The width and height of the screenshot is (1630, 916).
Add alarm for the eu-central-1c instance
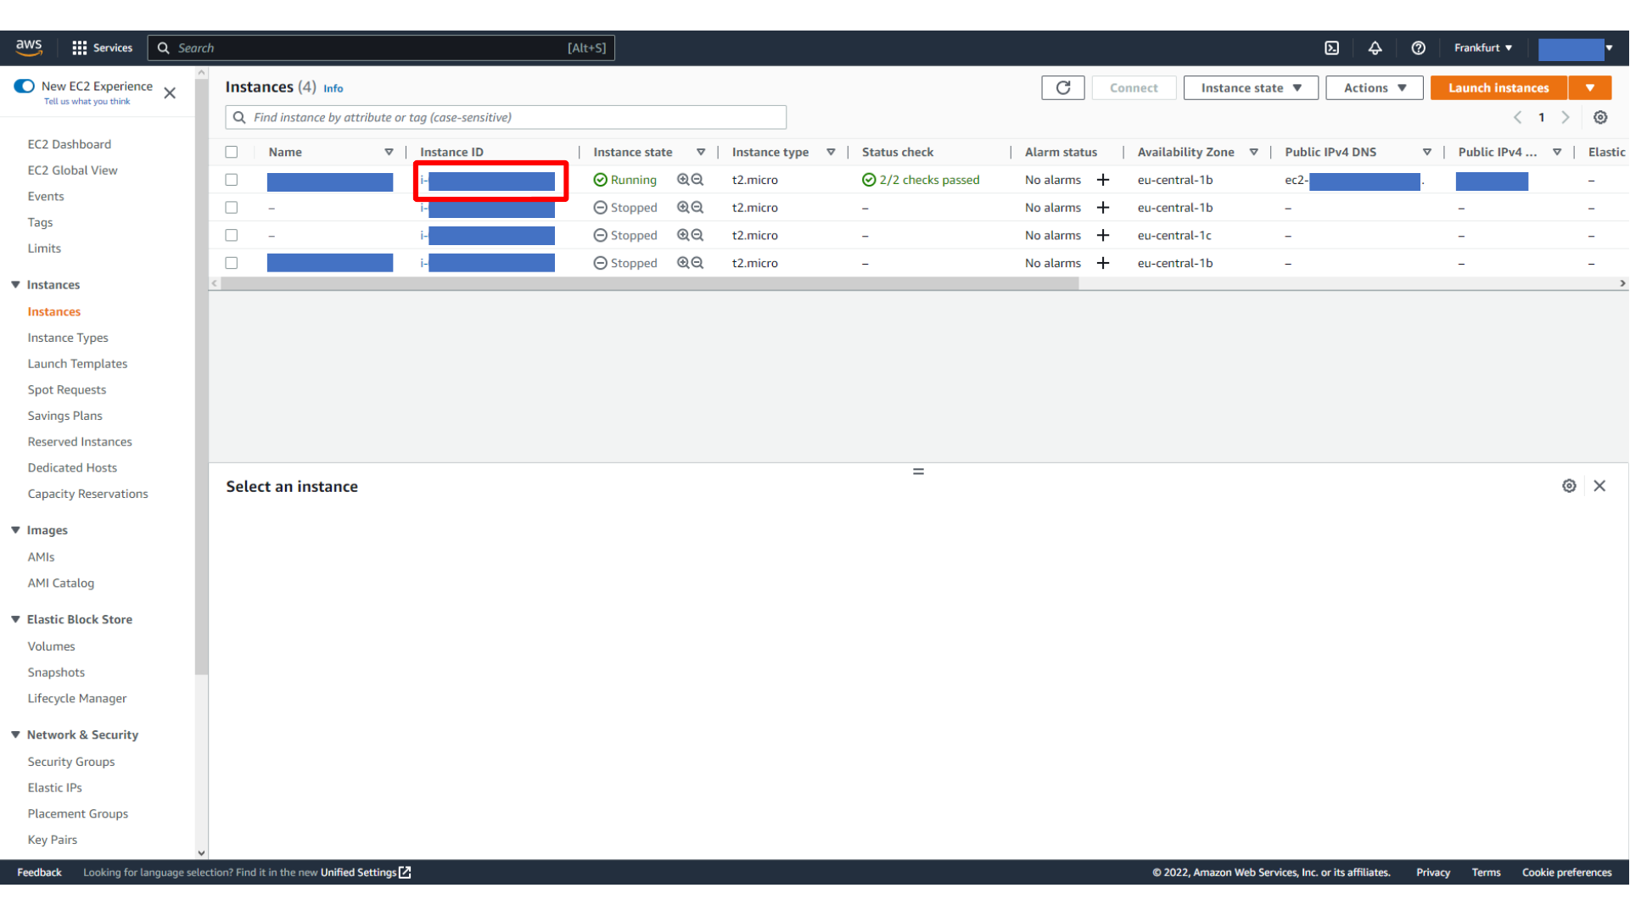click(x=1103, y=235)
